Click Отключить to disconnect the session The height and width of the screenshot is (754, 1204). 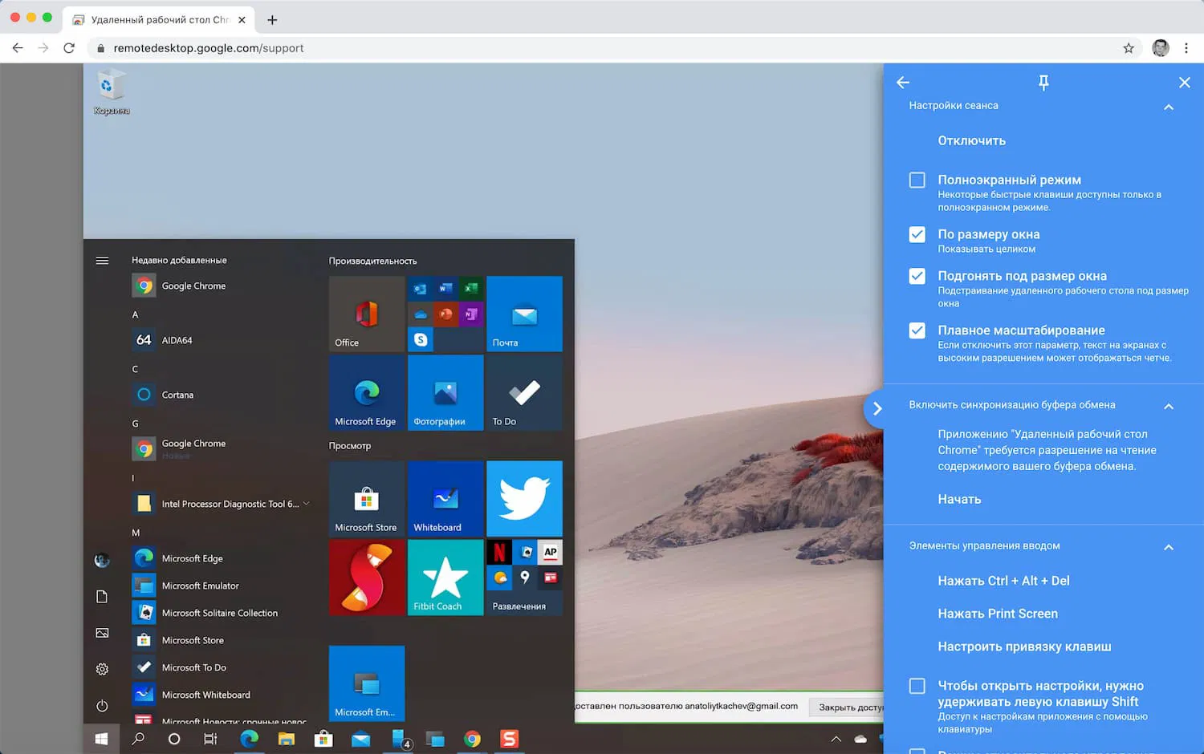pyautogui.click(x=971, y=140)
